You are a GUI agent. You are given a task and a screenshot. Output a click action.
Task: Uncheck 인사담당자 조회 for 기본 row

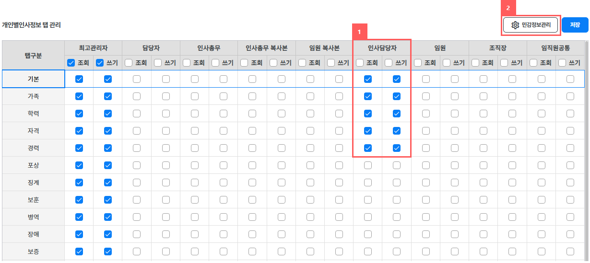[x=368, y=79]
